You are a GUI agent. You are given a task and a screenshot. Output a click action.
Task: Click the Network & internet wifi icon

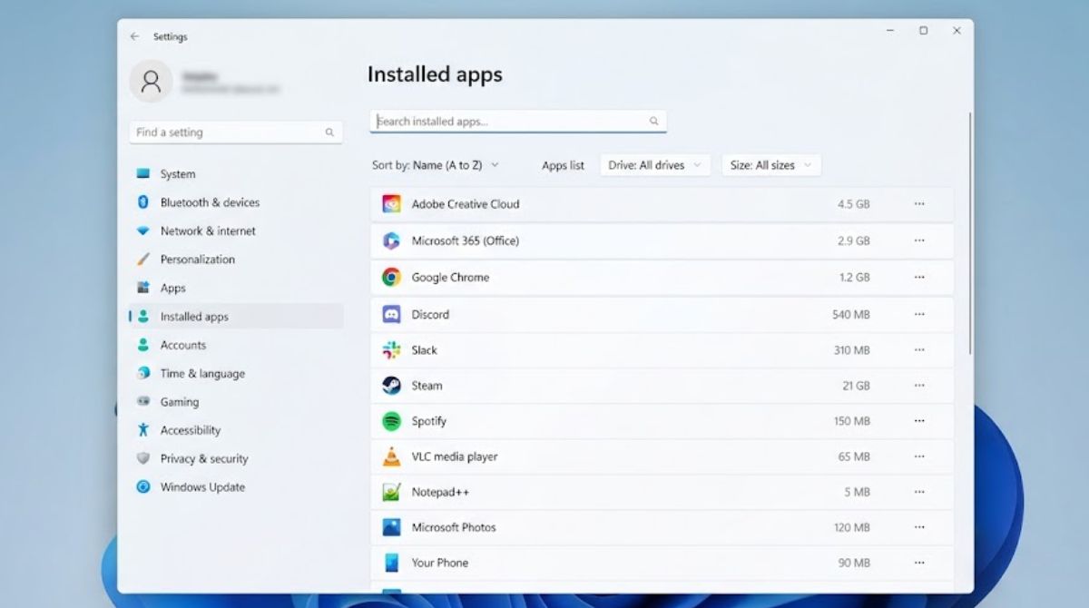point(142,230)
